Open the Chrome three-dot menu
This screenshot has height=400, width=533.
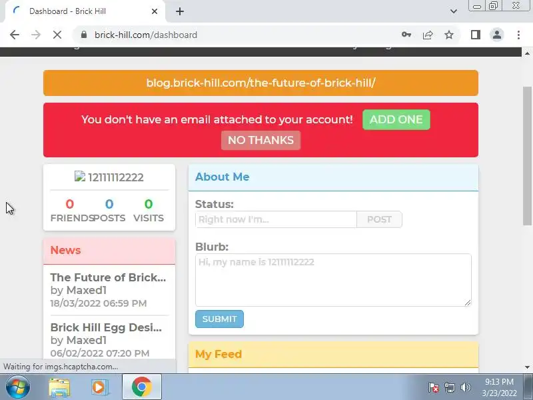(518, 35)
